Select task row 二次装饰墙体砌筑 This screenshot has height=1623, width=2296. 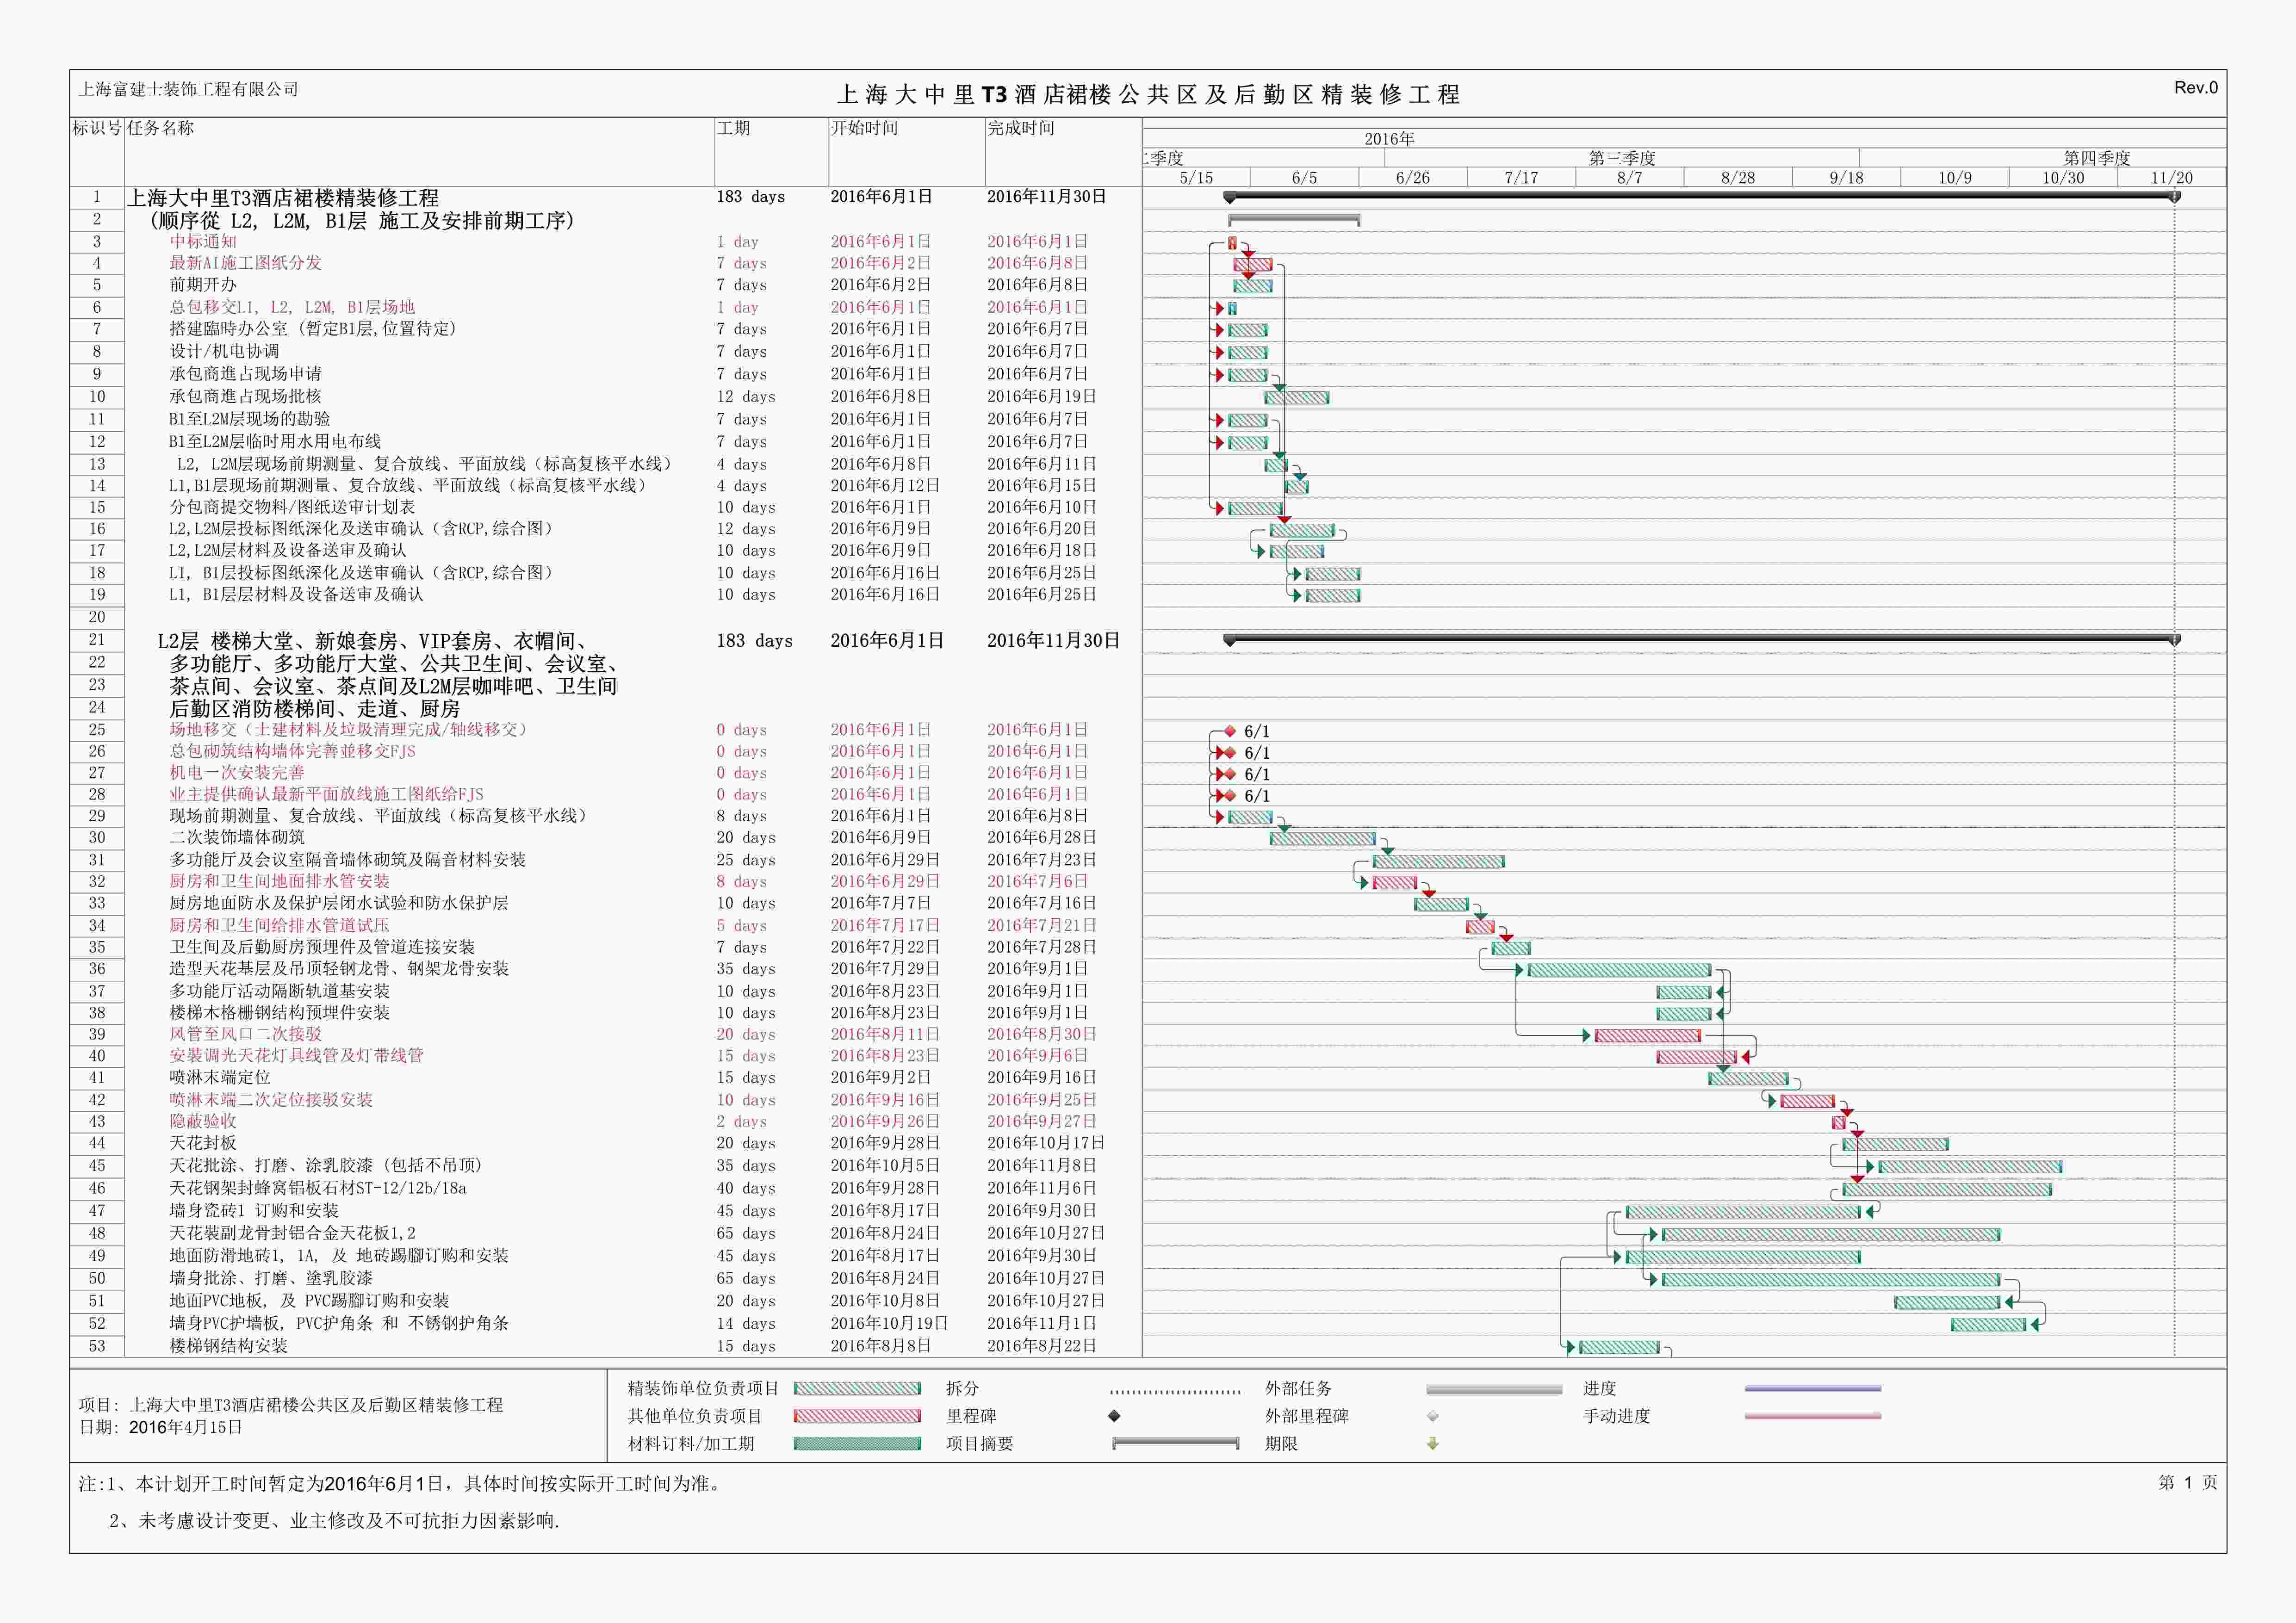606,837
